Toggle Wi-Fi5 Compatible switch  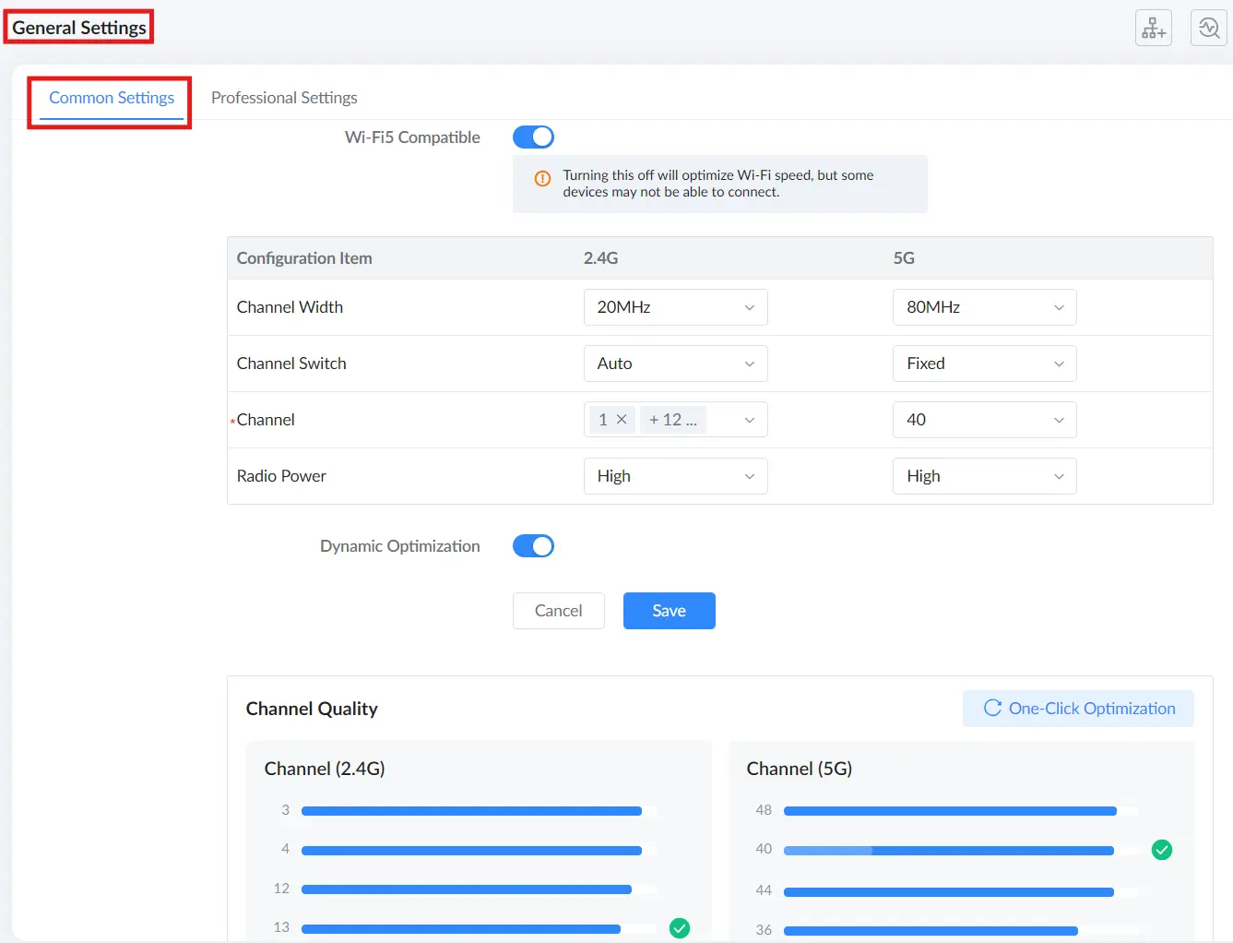[533, 137]
